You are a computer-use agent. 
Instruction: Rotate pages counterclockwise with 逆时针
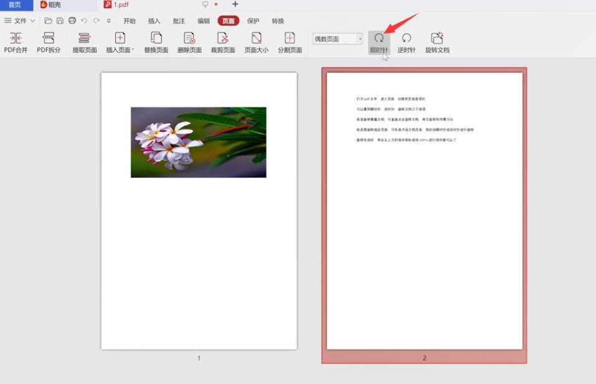click(x=406, y=42)
